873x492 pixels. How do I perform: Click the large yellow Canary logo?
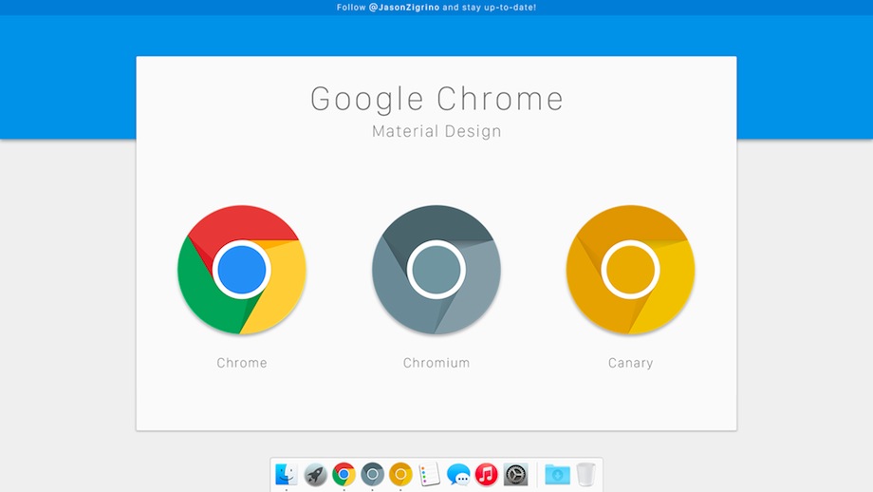[630, 270]
